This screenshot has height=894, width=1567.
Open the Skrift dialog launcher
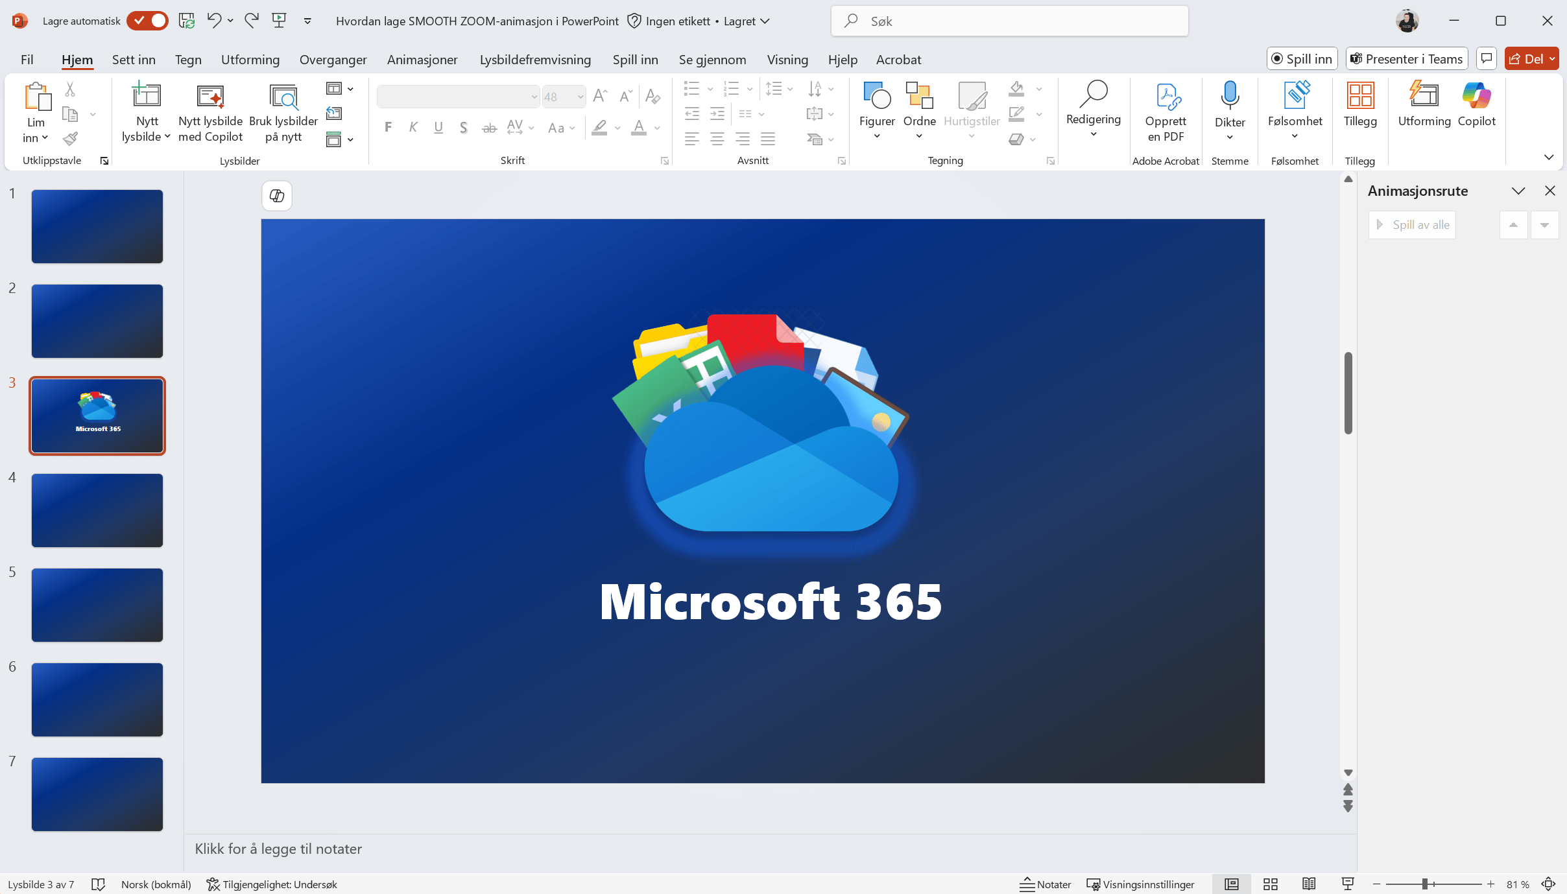pyautogui.click(x=665, y=161)
